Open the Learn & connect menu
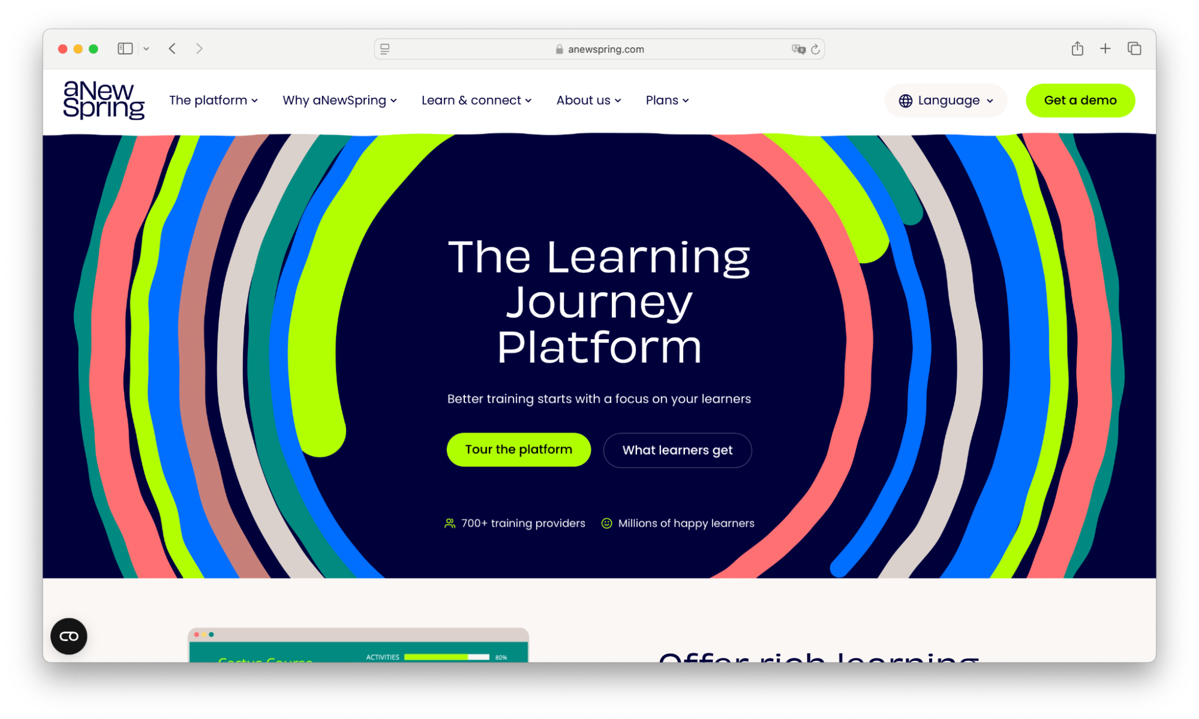The image size is (1199, 719). click(x=476, y=100)
